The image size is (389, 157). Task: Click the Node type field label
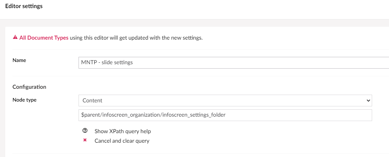pyautogui.click(x=24, y=100)
